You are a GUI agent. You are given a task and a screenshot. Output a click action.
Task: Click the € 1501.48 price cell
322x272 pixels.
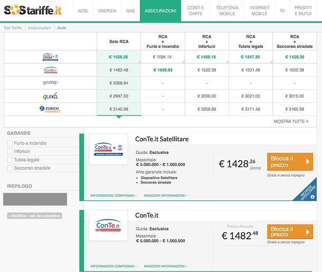click(x=251, y=70)
